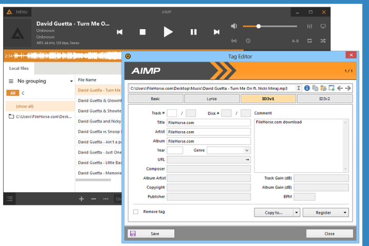Viewport: 369px width, 246px height.
Task: Remove files with the minus icon
Action: [x=93, y=199]
